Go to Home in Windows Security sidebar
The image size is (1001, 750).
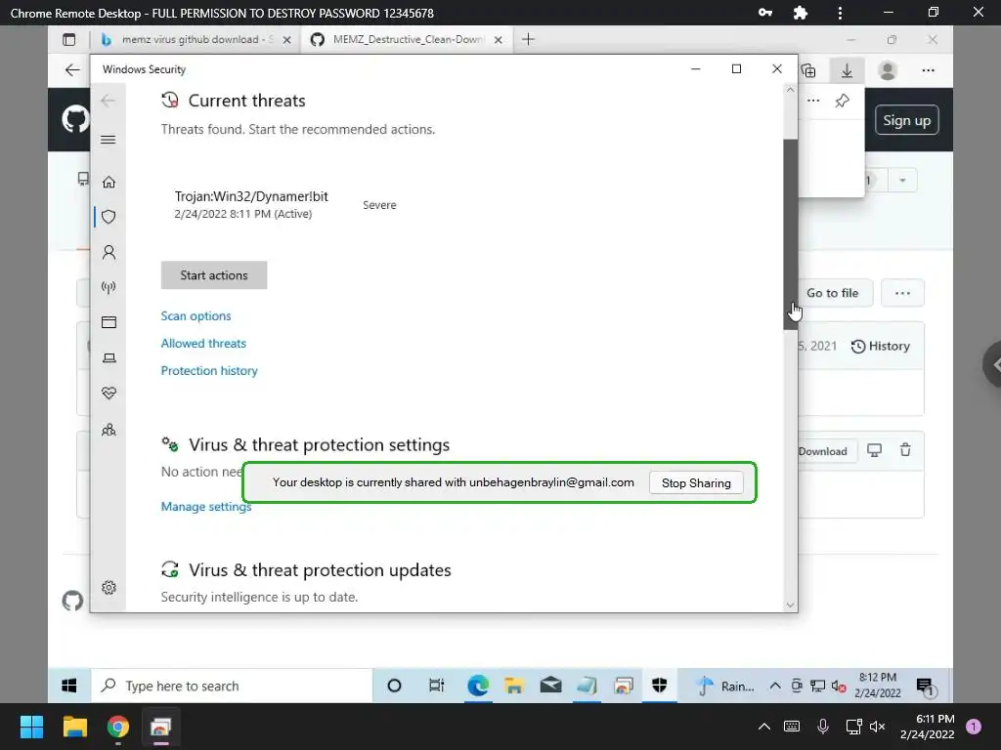(x=109, y=183)
